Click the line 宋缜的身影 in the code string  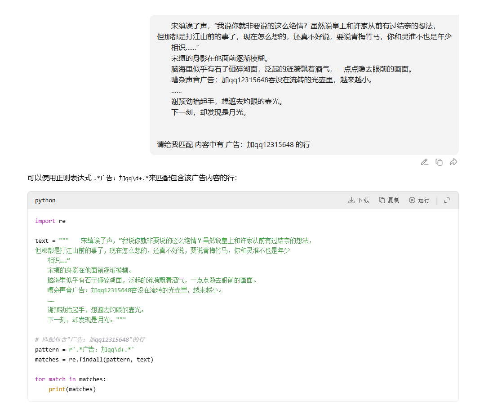pos(90,270)
